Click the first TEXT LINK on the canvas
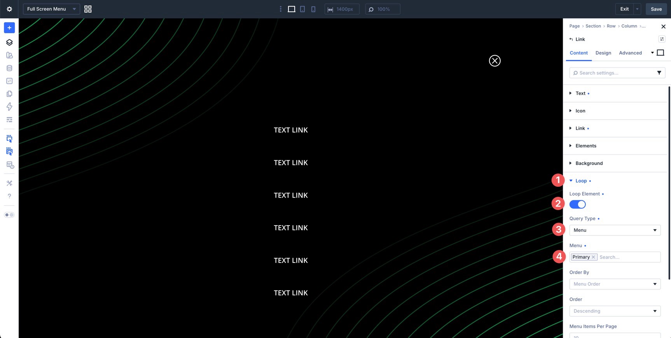Viewport: 671px width, 338px height. click(291, 130)
